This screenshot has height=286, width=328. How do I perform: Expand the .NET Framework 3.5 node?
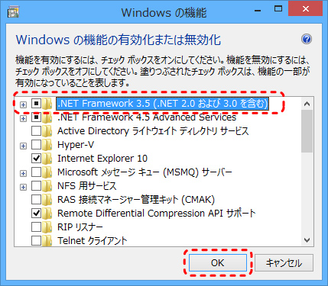click(x=23, y=104)
